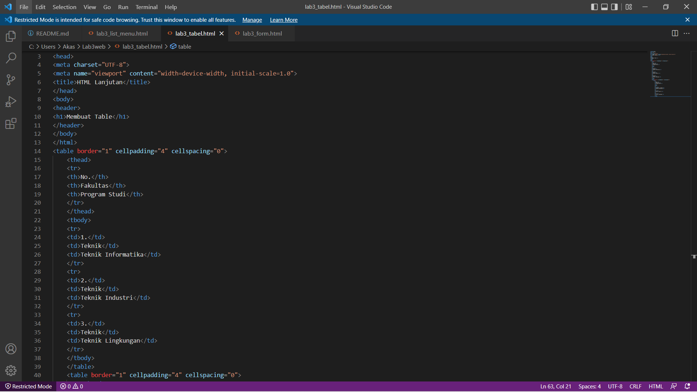697x392 pixels.
Task: Click the notifications bell in status bar
Action: pos(687,386)
